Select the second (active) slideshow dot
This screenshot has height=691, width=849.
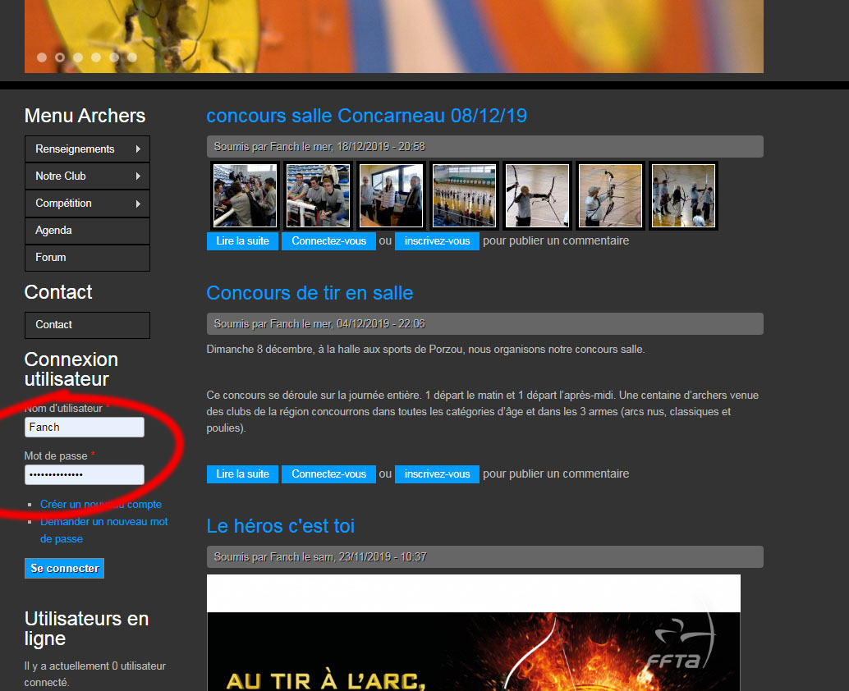[60, 57]
